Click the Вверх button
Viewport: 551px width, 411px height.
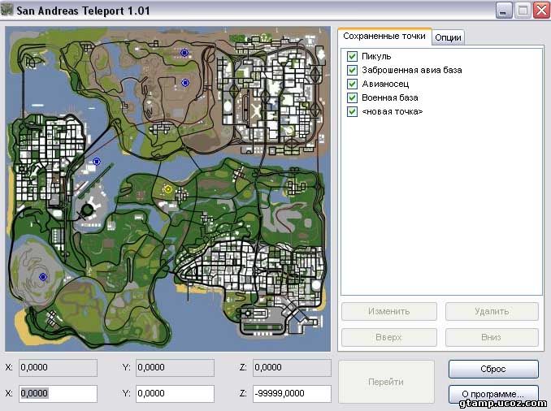point(389,337)
